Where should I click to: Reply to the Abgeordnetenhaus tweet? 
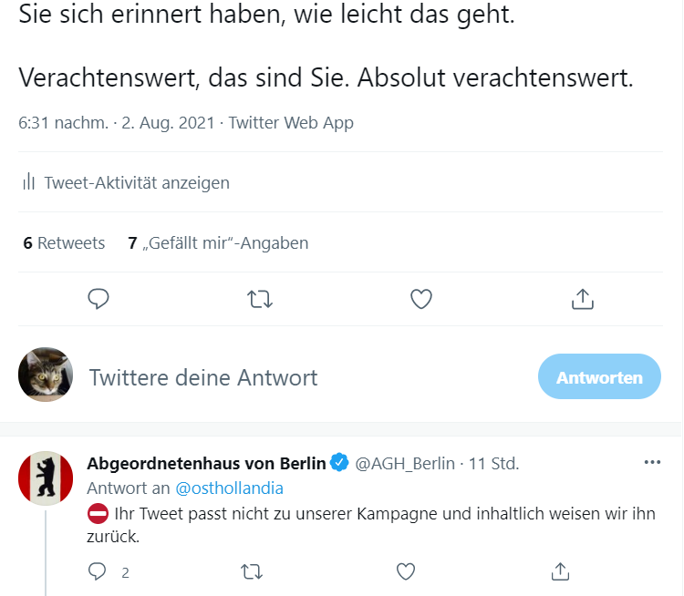click(98, 571)
